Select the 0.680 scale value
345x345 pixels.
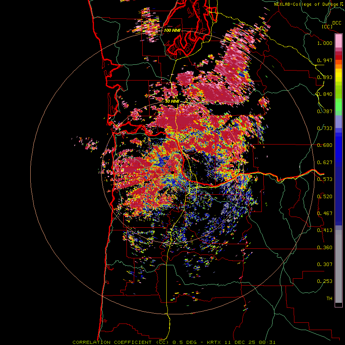(325, 145)
